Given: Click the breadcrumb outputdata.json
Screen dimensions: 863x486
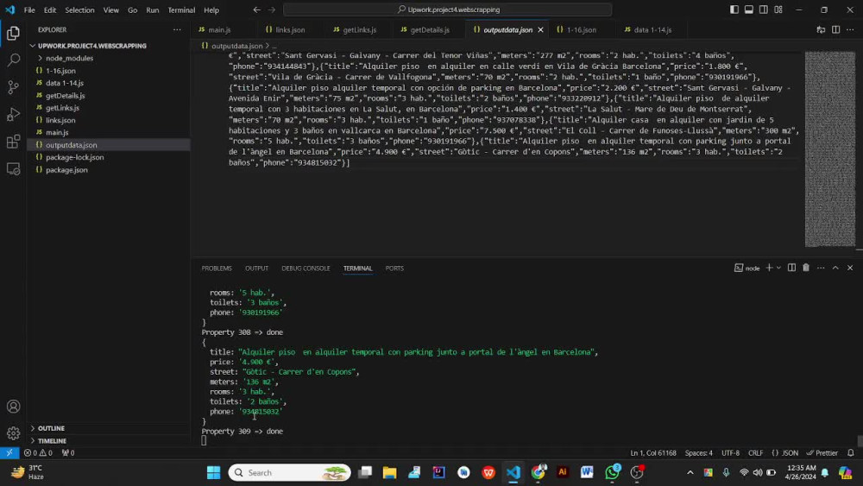Looking at the screenshot, I should tap(236, 46).
